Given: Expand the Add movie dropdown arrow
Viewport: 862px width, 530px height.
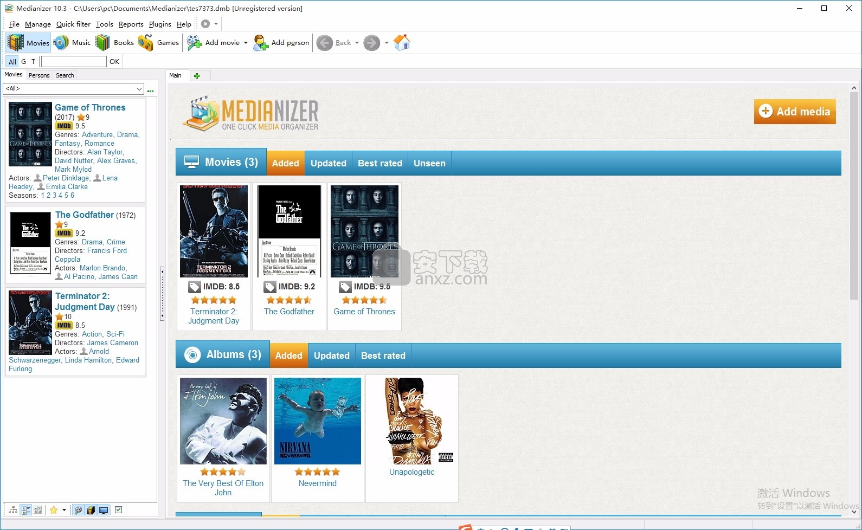Looking at the screenshot, I should (246, 43).
